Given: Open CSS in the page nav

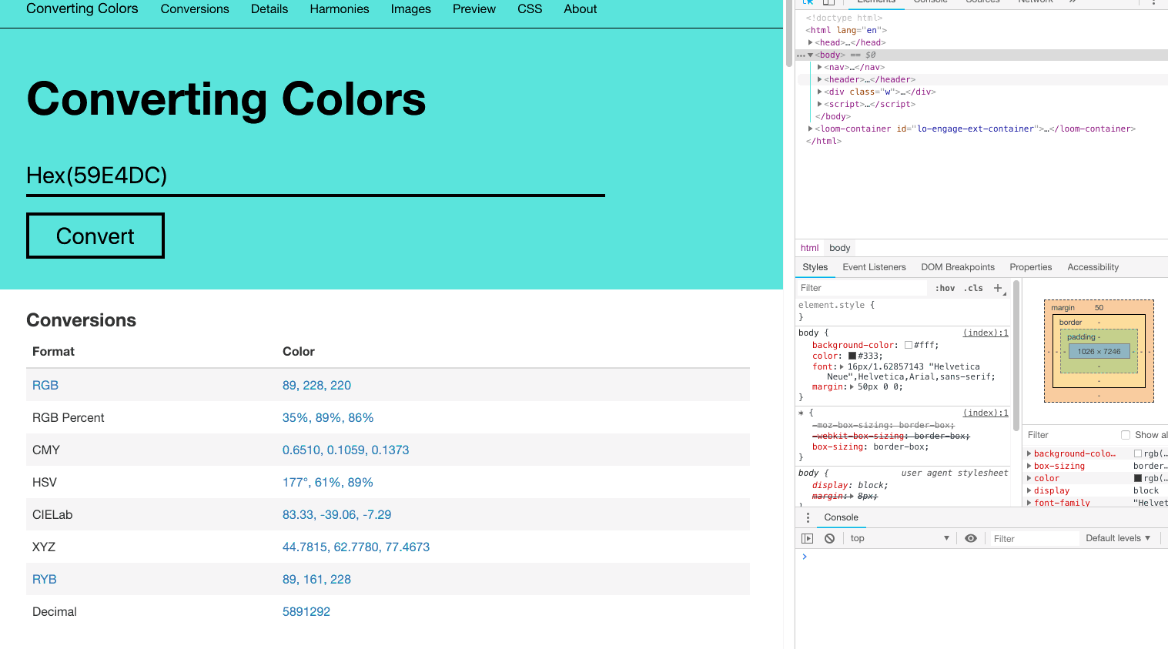Looking at the screenshot, I should pyautogui.click(x=530, y=9).
